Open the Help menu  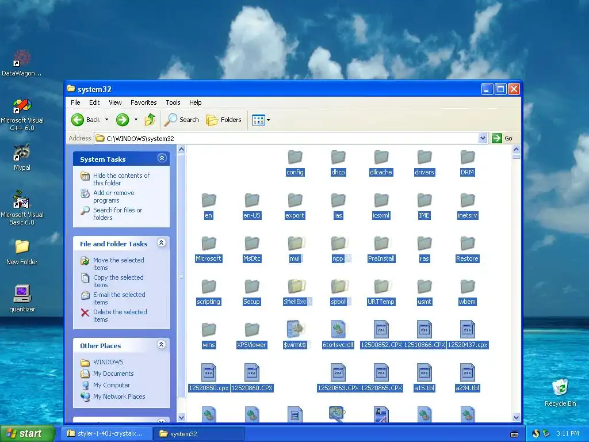[x=196, y=102]
